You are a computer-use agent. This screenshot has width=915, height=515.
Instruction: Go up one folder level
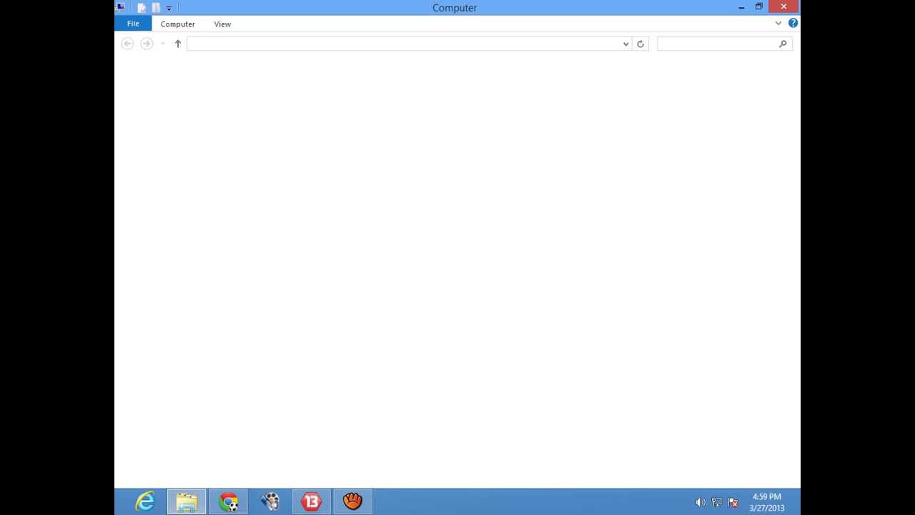pyautogui.click(x=178, y=44)
